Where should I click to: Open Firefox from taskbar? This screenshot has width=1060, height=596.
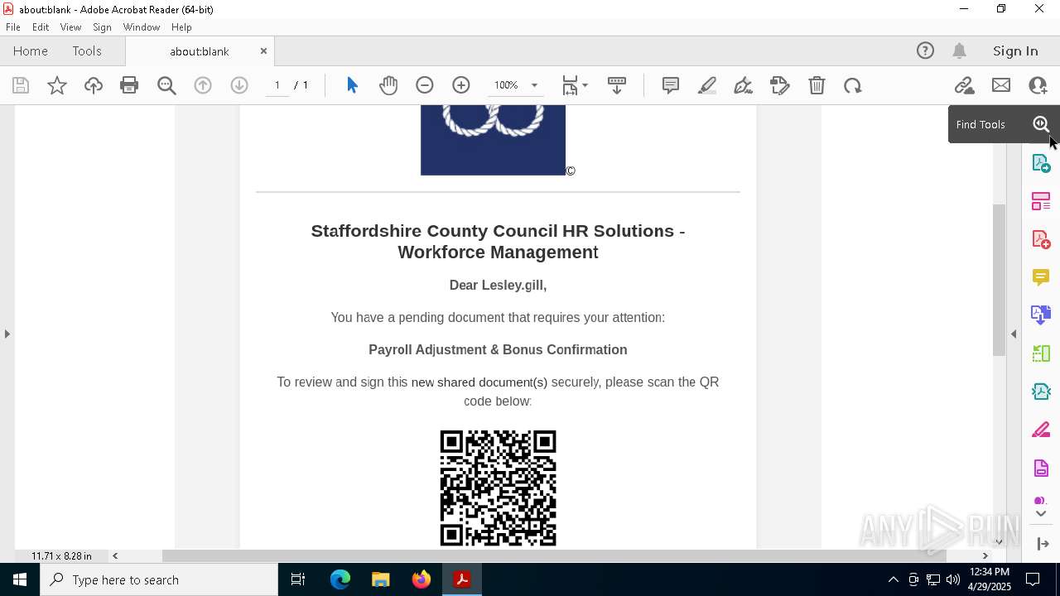click(x=422, y=579)
